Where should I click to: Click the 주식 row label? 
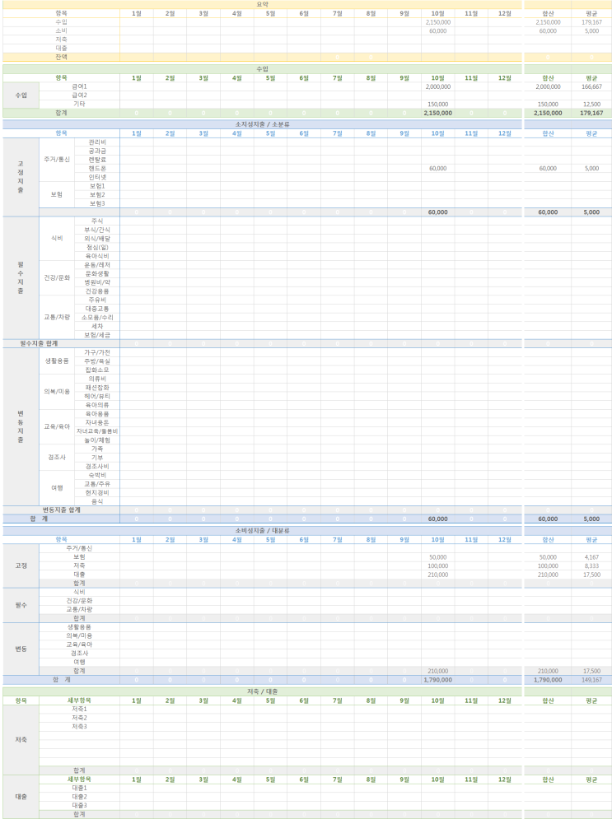[97, 221]
